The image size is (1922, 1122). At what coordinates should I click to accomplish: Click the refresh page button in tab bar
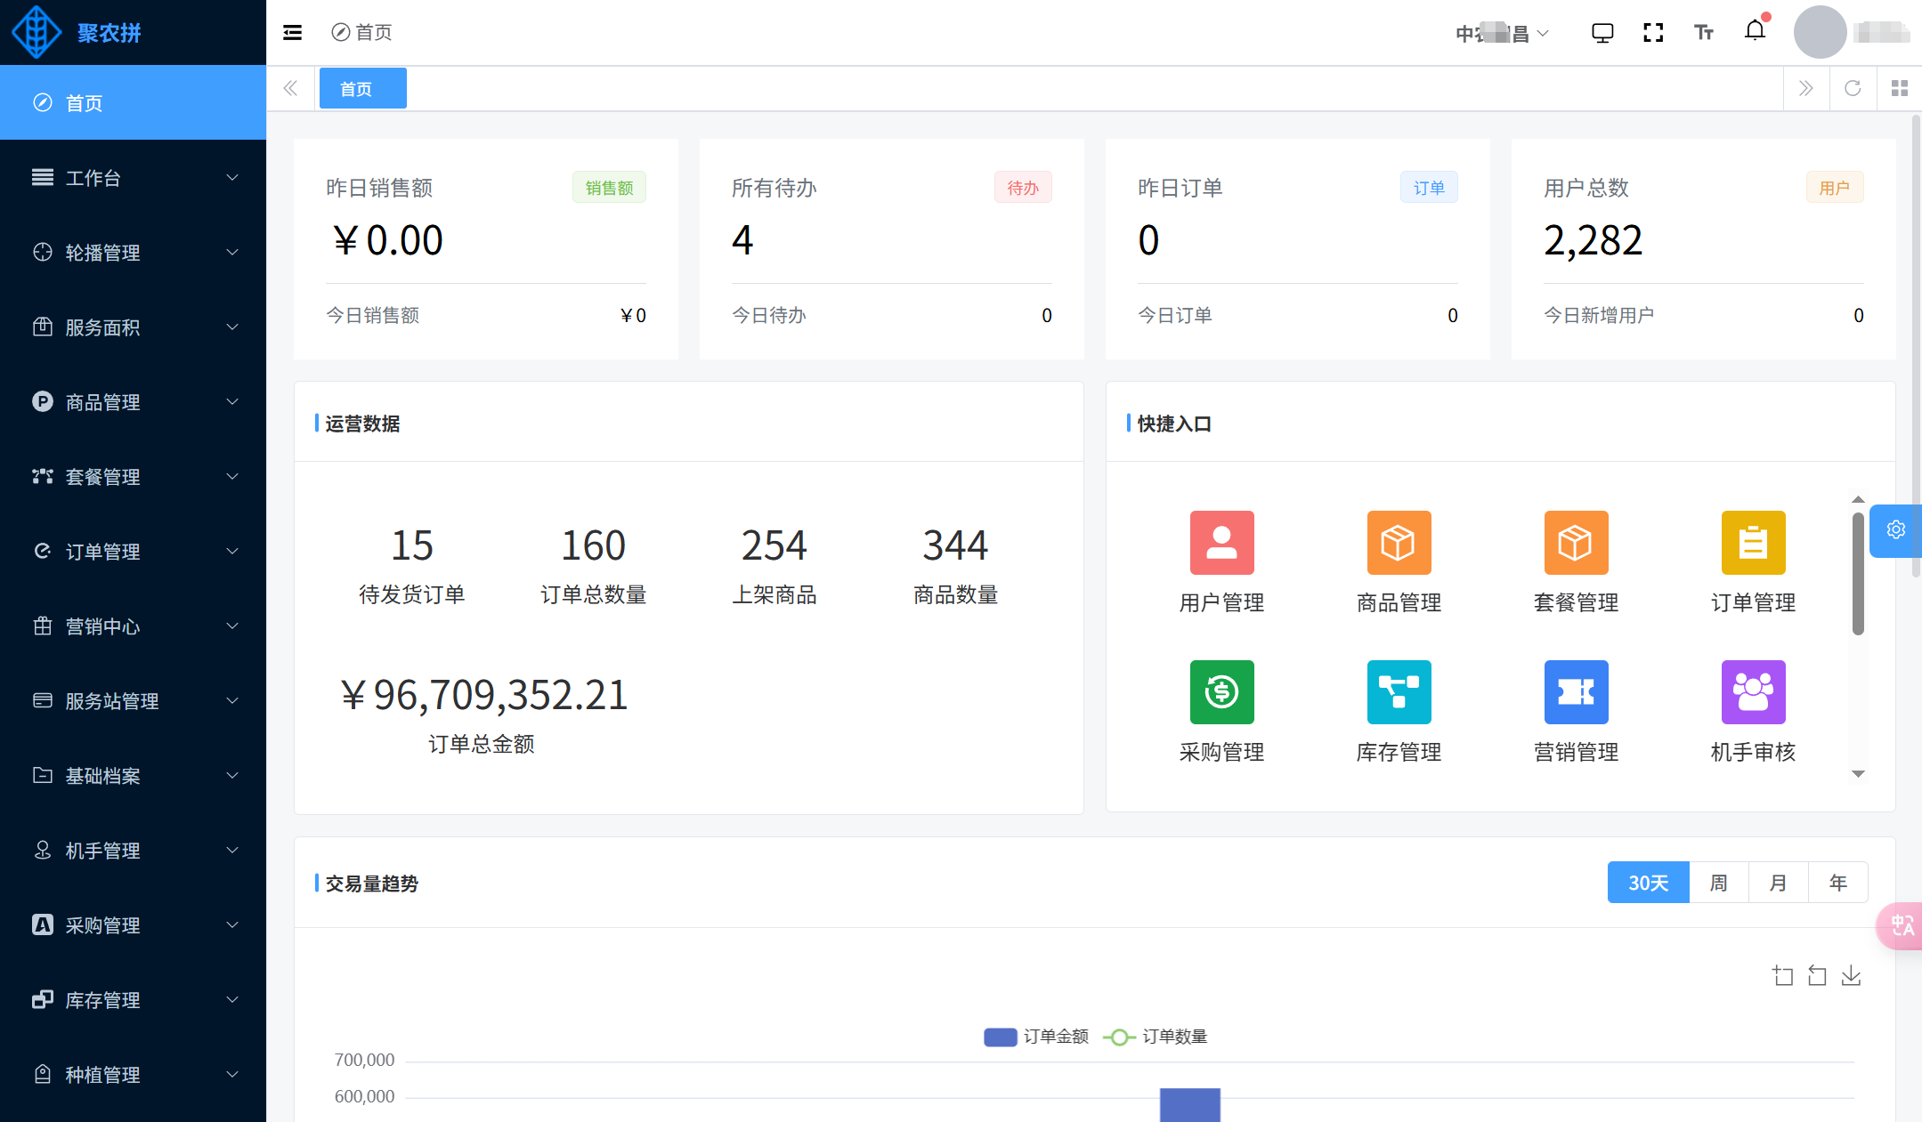point(1853,88)
